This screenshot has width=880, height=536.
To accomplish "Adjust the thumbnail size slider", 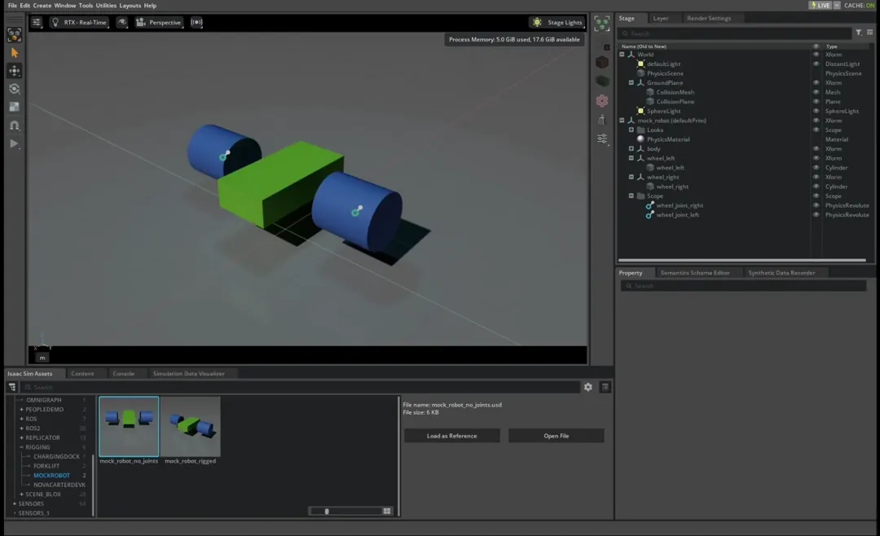I will coord(327,512).
